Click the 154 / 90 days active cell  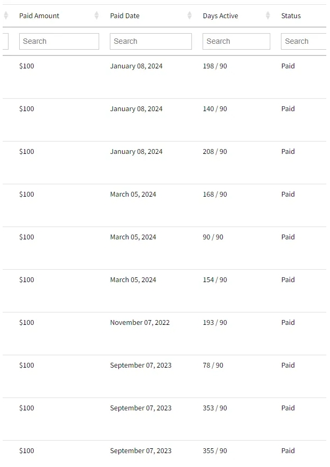tap(215, 279)
